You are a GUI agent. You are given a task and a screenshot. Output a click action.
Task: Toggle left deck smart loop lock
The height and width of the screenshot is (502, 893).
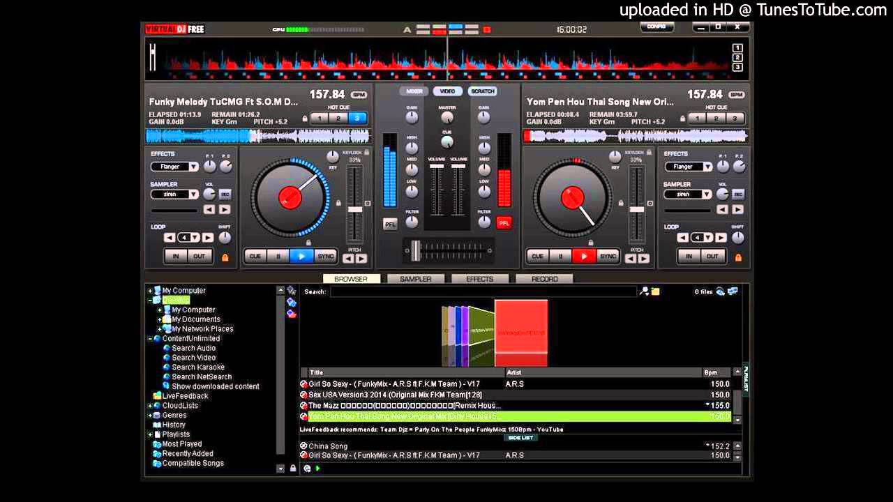click(225, 257)
